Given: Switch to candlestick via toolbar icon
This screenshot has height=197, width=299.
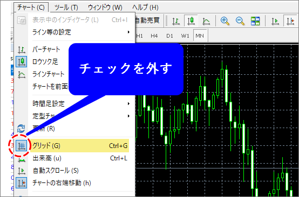Looking at the screenshot, I should click(191, 20).
